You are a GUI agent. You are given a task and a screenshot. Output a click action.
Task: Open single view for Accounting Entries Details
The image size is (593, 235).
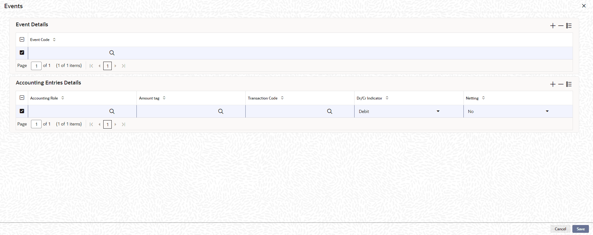569,84
